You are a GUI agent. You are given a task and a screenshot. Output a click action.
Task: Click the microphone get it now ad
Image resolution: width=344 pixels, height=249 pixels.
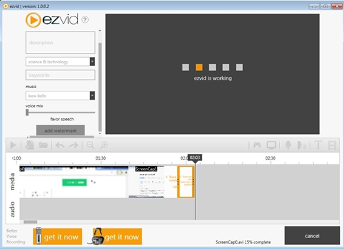(57, 237)
